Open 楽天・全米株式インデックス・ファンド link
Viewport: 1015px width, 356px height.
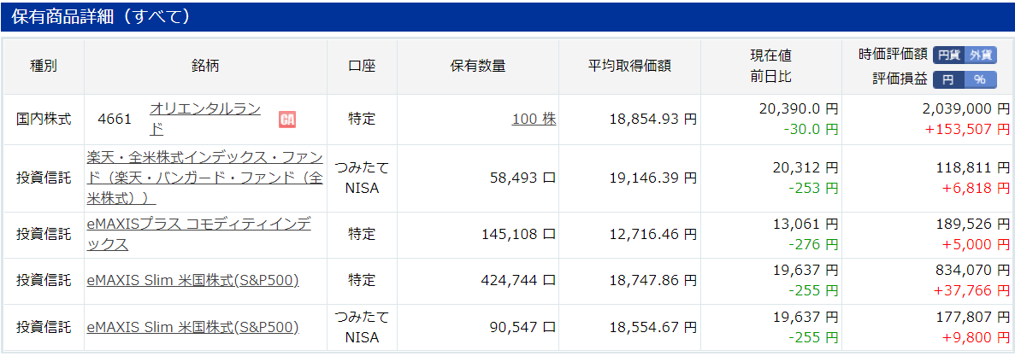pos(204,178)
